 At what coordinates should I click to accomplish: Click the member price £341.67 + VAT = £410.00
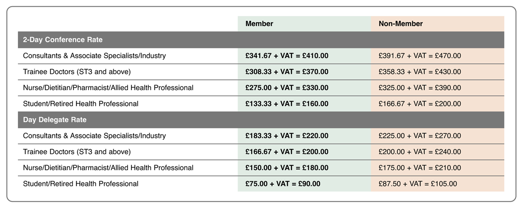[287, 56]
